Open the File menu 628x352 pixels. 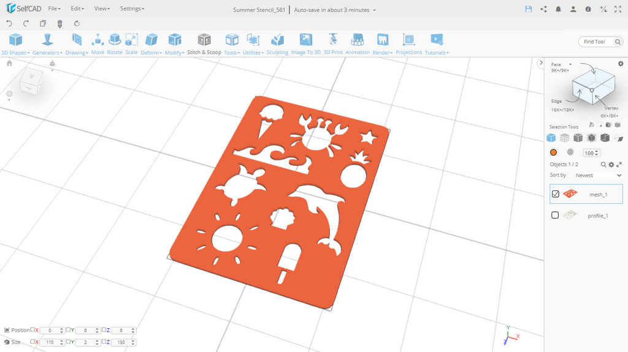[54, 9]
